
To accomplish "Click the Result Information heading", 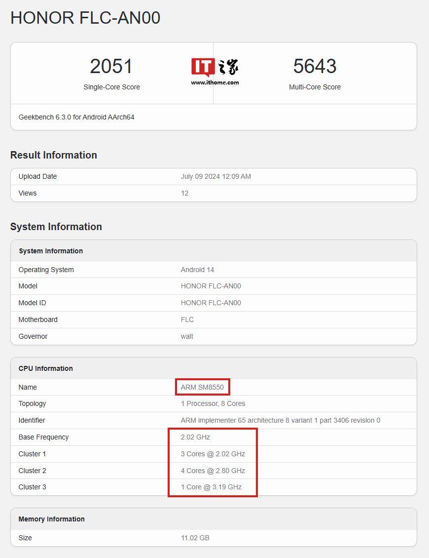I will tap(54, 155).
